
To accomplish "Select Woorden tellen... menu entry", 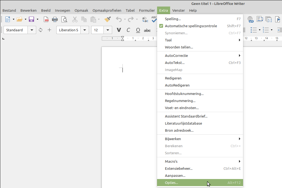I will coord(179,47).
